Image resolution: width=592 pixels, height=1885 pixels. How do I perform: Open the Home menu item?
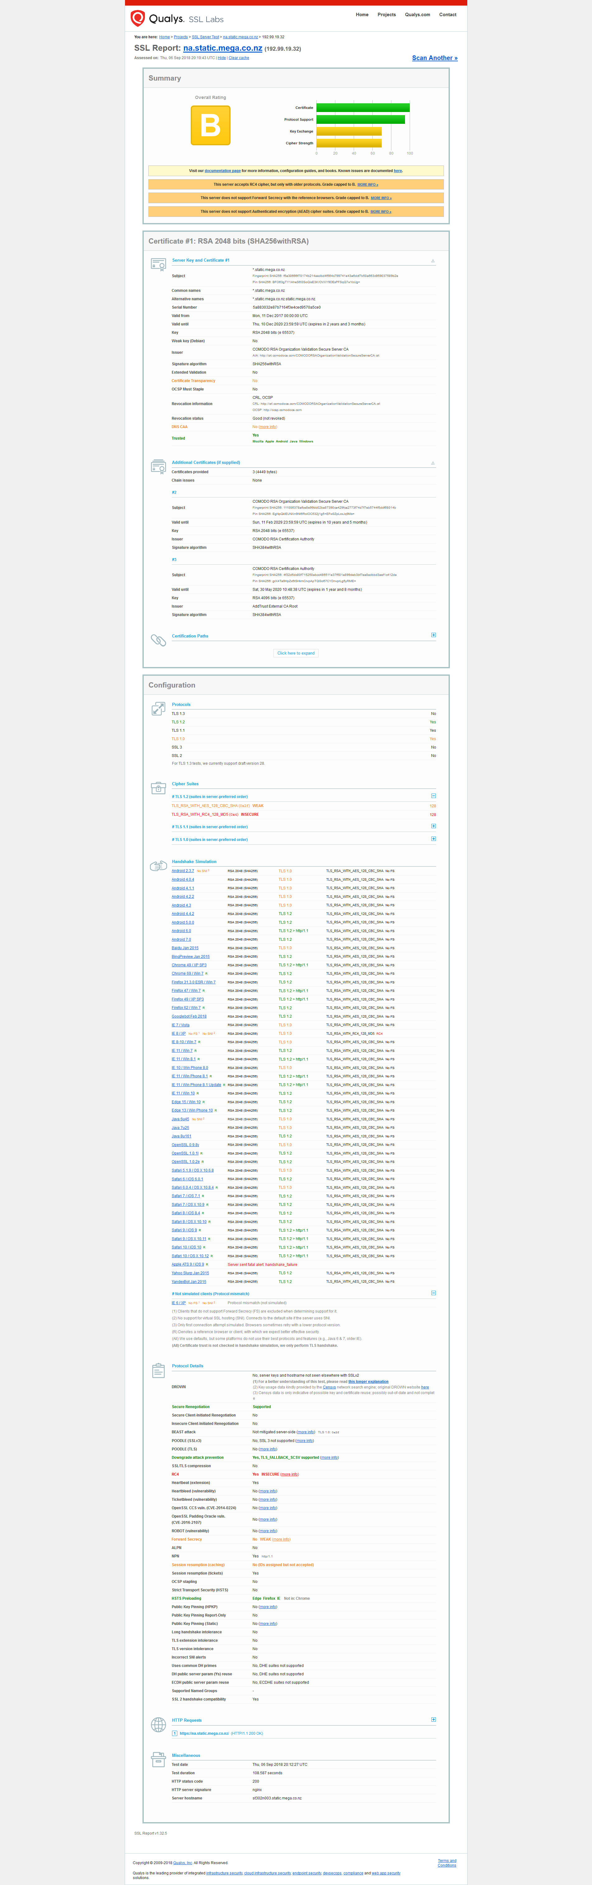[x=362, y=15]
